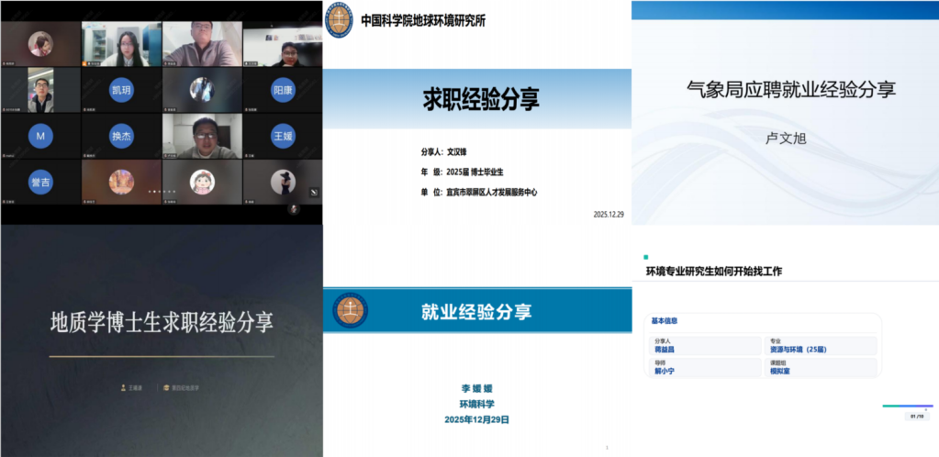Click the emblem logo on 就业经验分享 banner
The height and width of the screenshot is (457, 939).
coord(350,310)
